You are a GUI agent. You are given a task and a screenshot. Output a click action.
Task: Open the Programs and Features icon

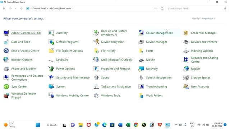(96, 68)
